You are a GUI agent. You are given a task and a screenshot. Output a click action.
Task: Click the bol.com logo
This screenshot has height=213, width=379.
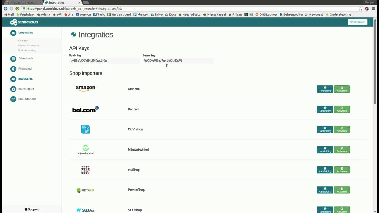pyautogui.click(x=85, y=109)
